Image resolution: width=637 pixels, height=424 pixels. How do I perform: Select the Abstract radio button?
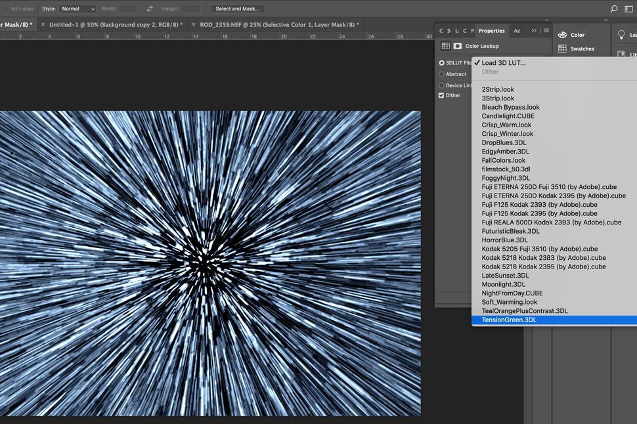[441, 74]
